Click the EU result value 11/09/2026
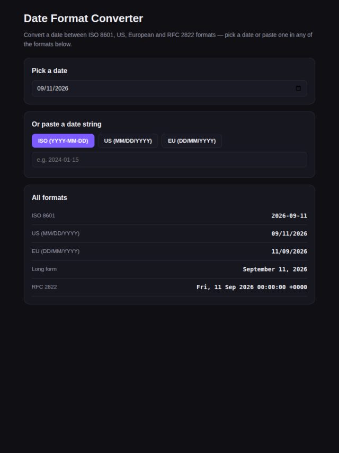339x453 pixels. 289,251
